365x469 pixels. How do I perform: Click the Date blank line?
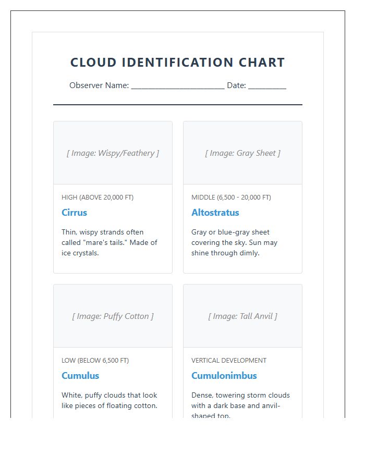pos(267,88)
